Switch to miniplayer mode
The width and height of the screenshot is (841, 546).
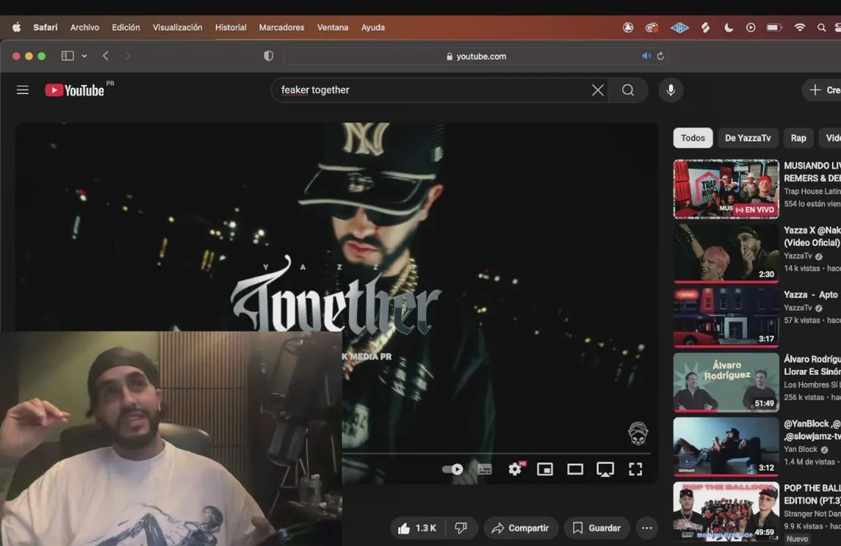pyautogui.click(x=545, y=469)
